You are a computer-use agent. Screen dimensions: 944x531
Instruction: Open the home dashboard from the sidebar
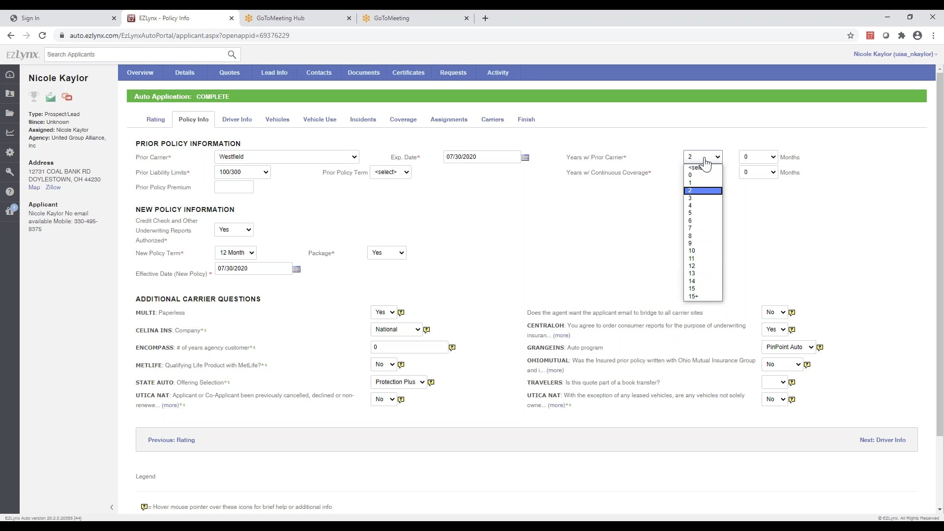pos(10,74)
